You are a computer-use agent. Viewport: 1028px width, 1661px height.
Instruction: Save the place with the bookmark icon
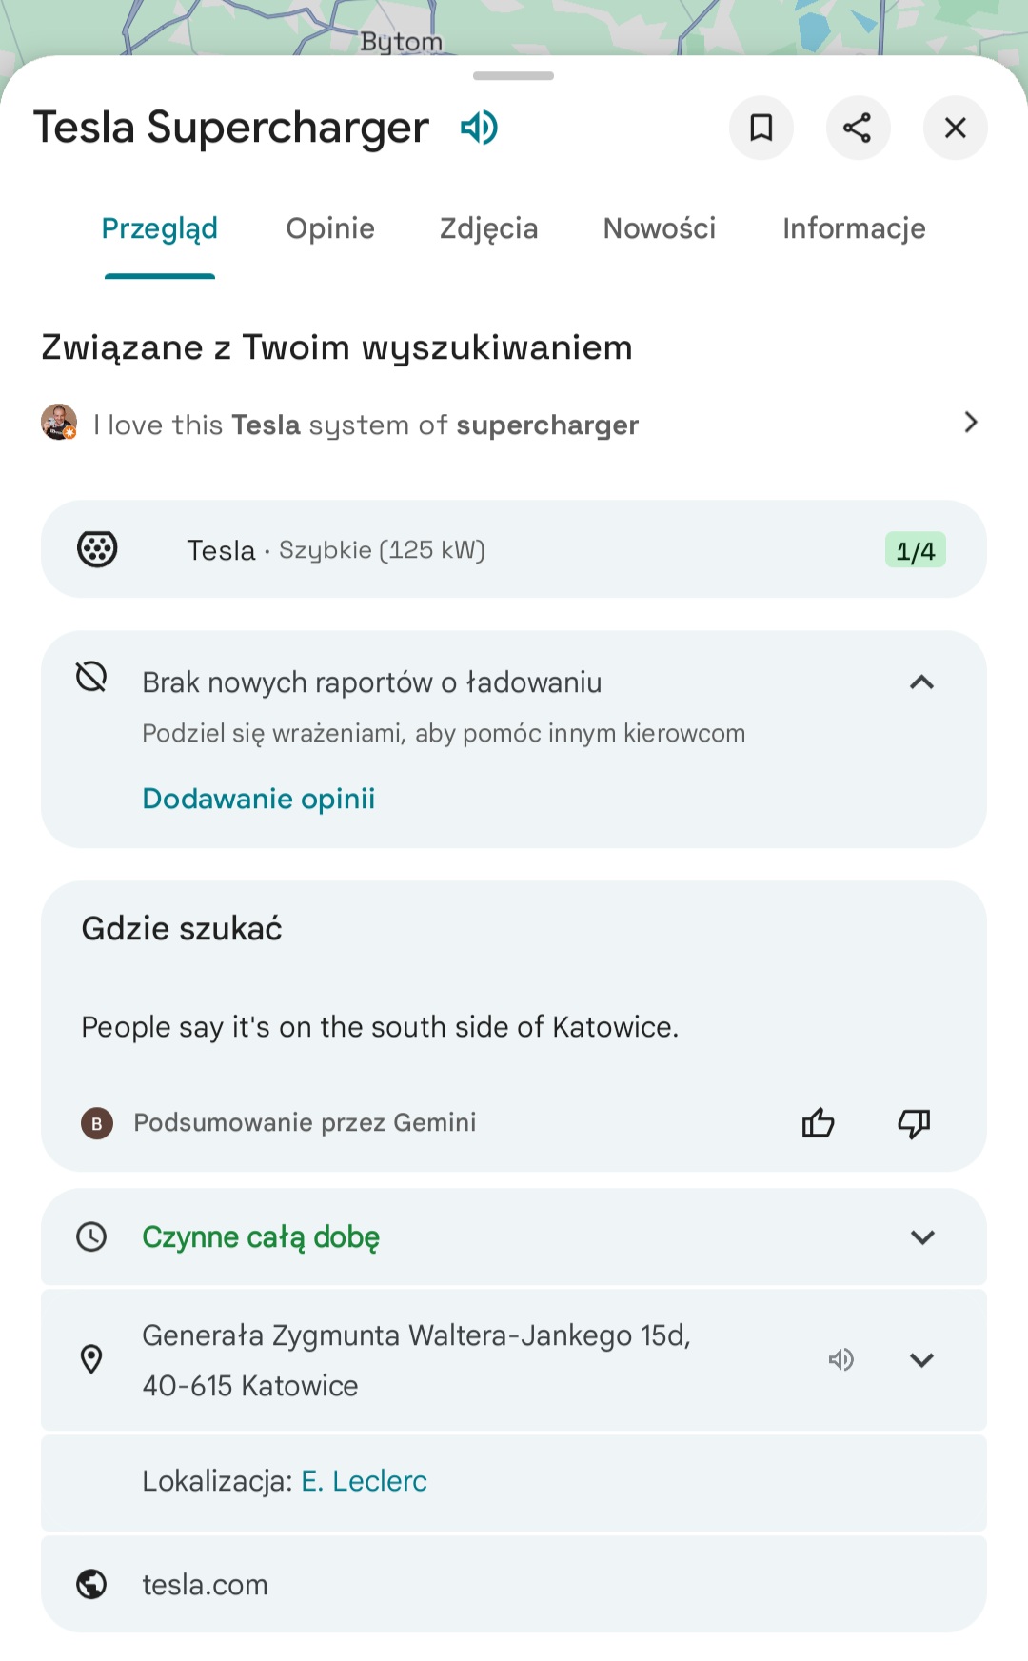761,128
